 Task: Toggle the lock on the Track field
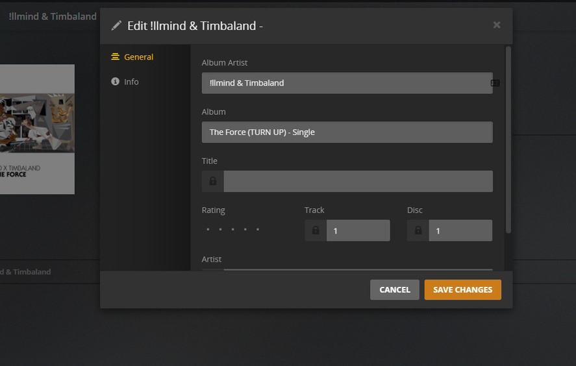[x=316, y=230]
